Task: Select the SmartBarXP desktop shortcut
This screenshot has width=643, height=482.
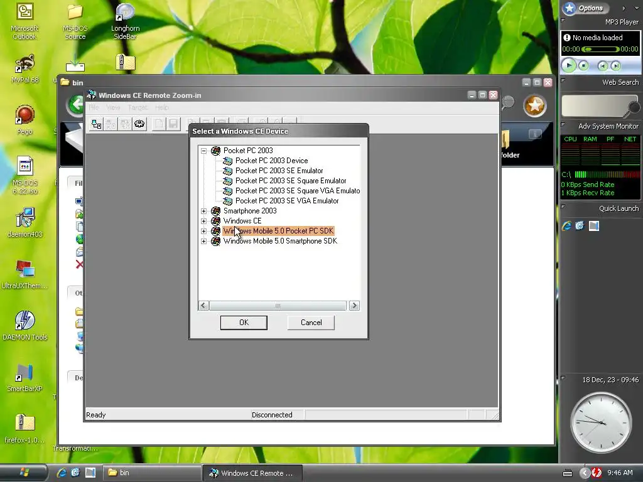Action: click(24, 377)
